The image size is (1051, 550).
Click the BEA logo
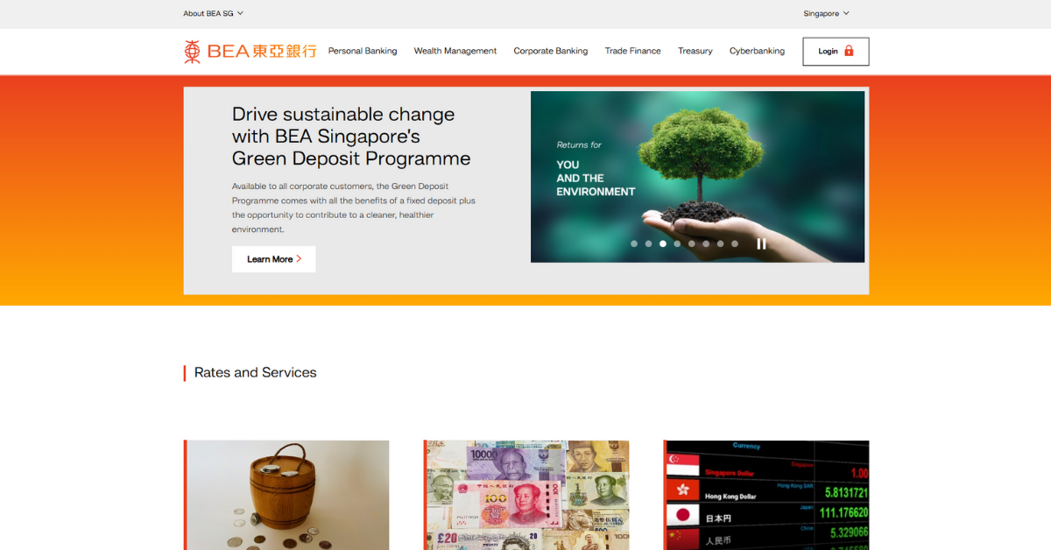[250, 52]
